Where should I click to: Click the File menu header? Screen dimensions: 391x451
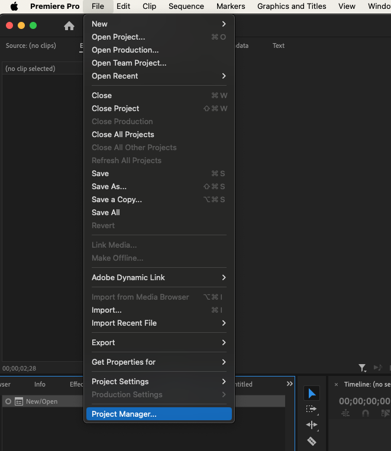pyautogui.click(x=98, y=7)
